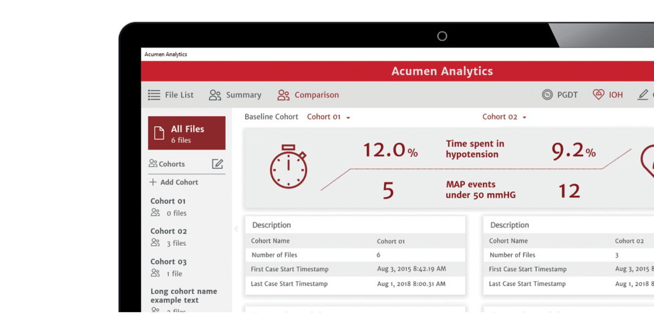Click the 12.0% hypotension value
Screen dimensions: 654x314
[x=390, y=150]
